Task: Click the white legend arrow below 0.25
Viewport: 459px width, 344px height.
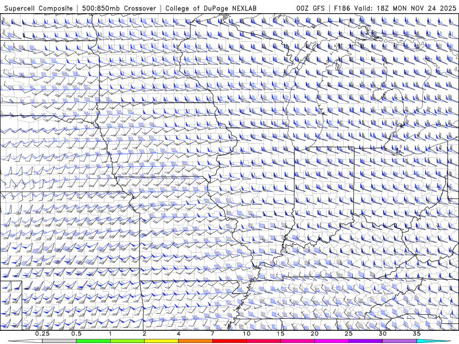Action: (25, 341)
